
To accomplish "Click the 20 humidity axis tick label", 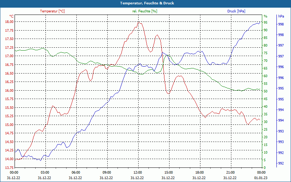I will point(266,137).
